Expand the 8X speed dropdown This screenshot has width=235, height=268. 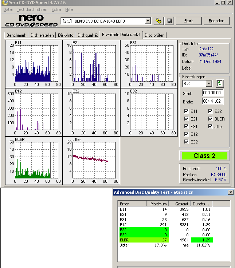209,84
